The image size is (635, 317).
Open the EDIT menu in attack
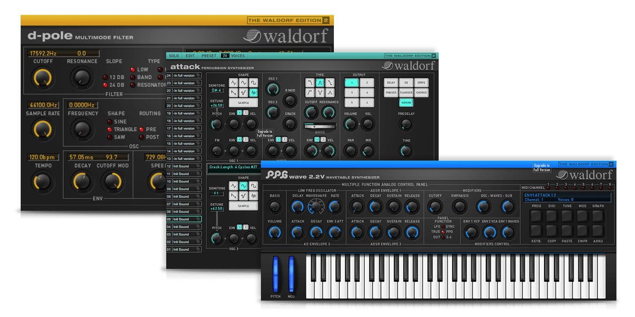[190, 55]
